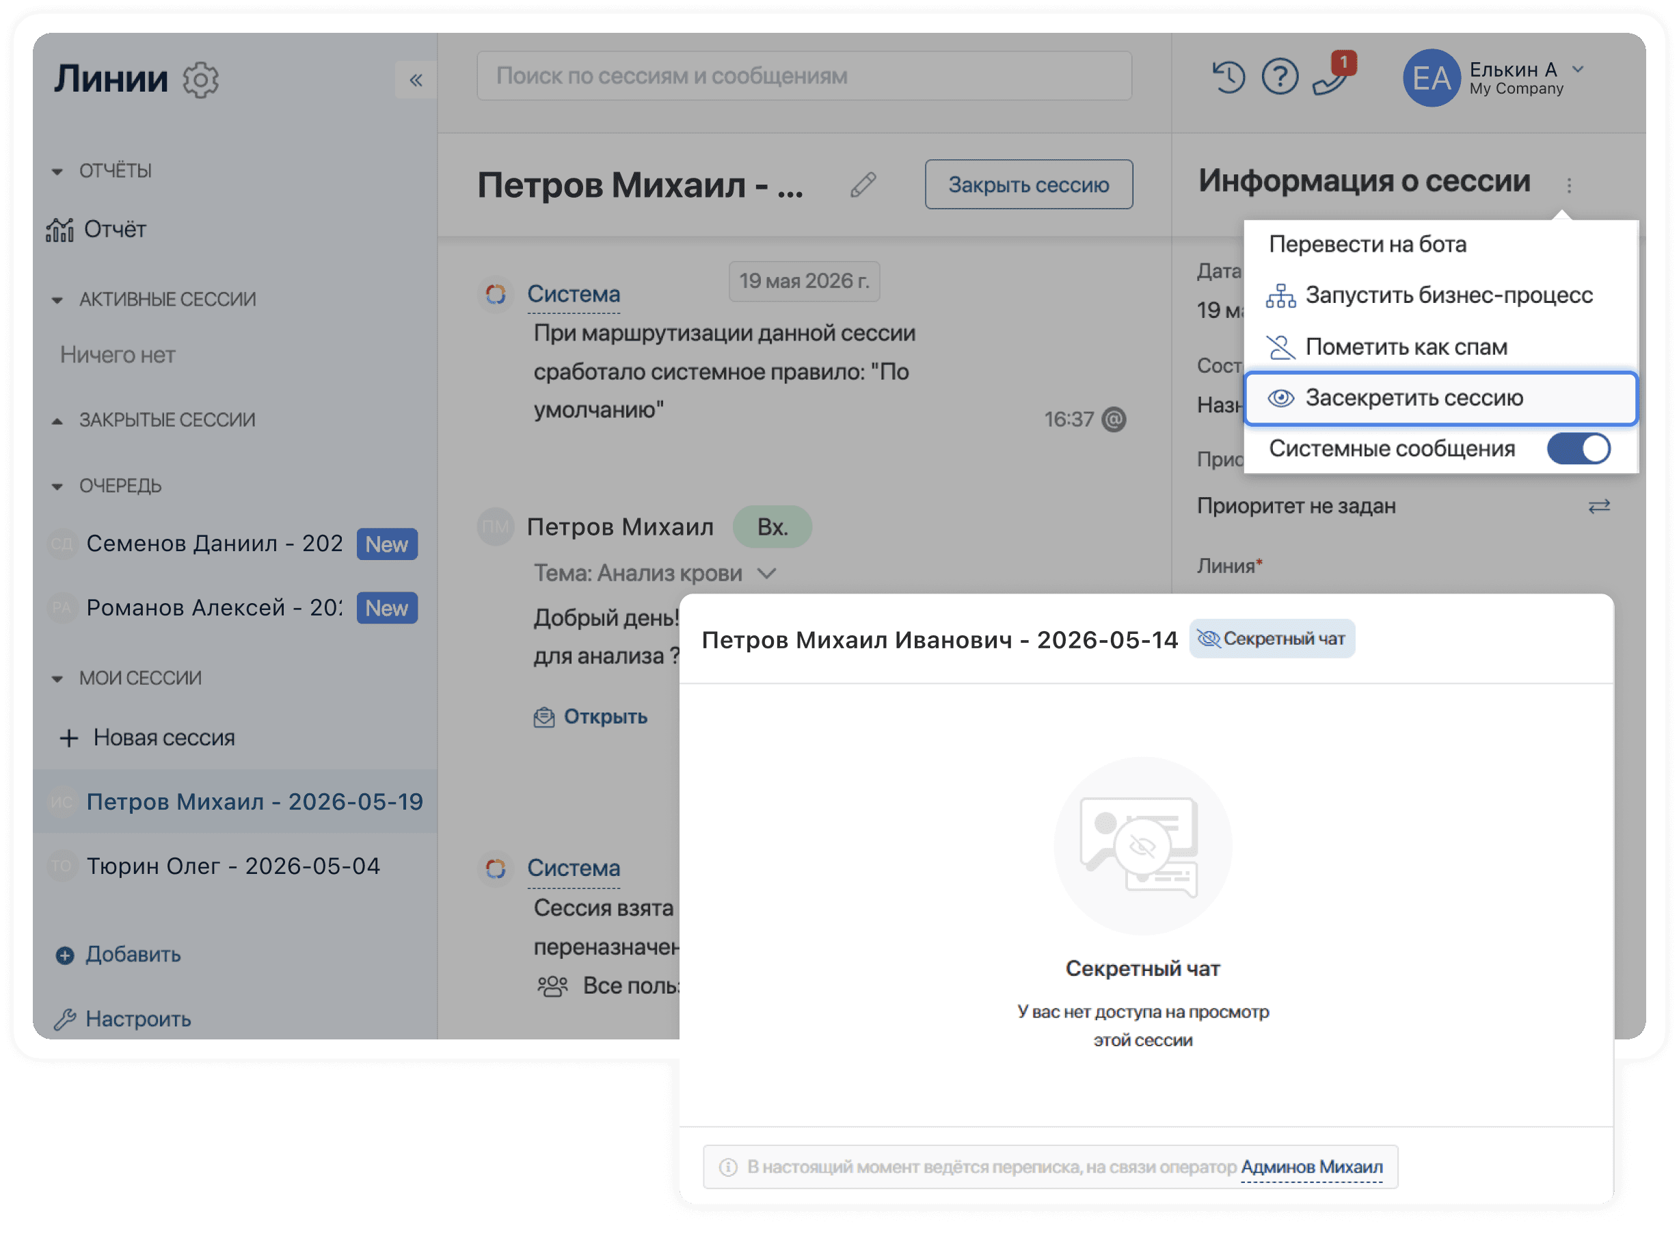The height and width of the screenshot is (1235, 1679).
Task: Click the Добавить plus circle icon
Action: (x=65, y=955)
